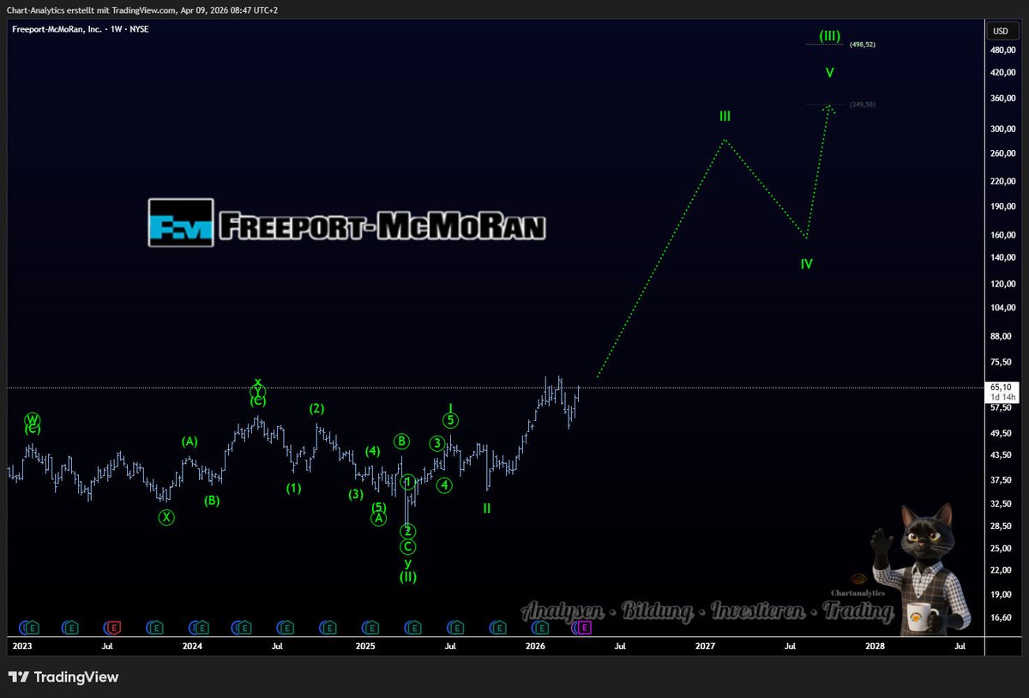
Task: Click the red earnings marker icon
Action: pyautogui.click(x=114, y=628)
